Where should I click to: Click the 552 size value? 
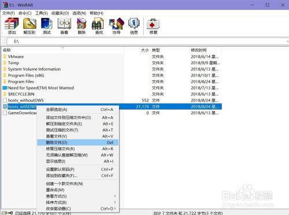[x=145, y=101]
